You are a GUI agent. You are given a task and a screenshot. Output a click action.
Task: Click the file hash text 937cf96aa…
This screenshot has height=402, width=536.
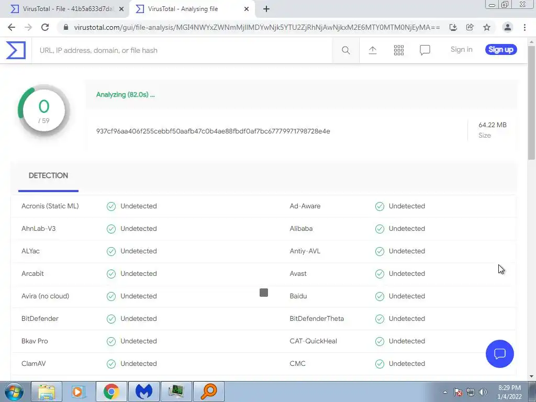coord(213,131)
